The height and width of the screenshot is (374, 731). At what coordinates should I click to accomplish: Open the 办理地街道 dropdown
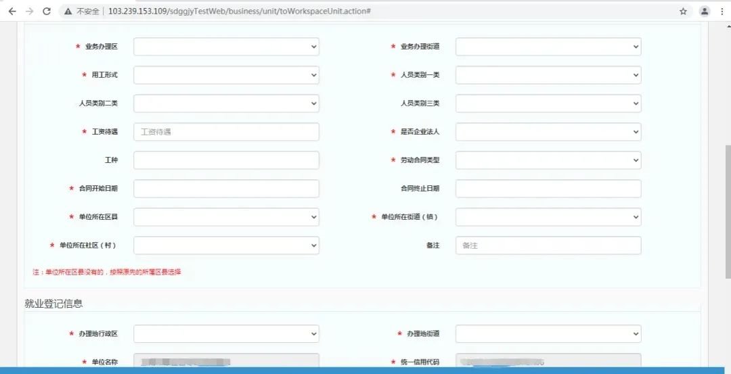pyautogui.click(x=548, y=334)
